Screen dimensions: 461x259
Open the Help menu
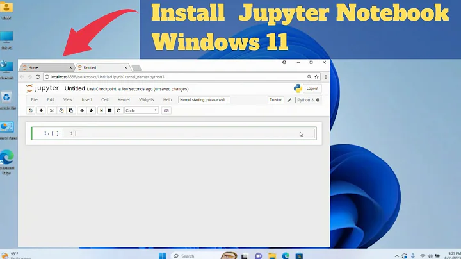coord(167,100)
